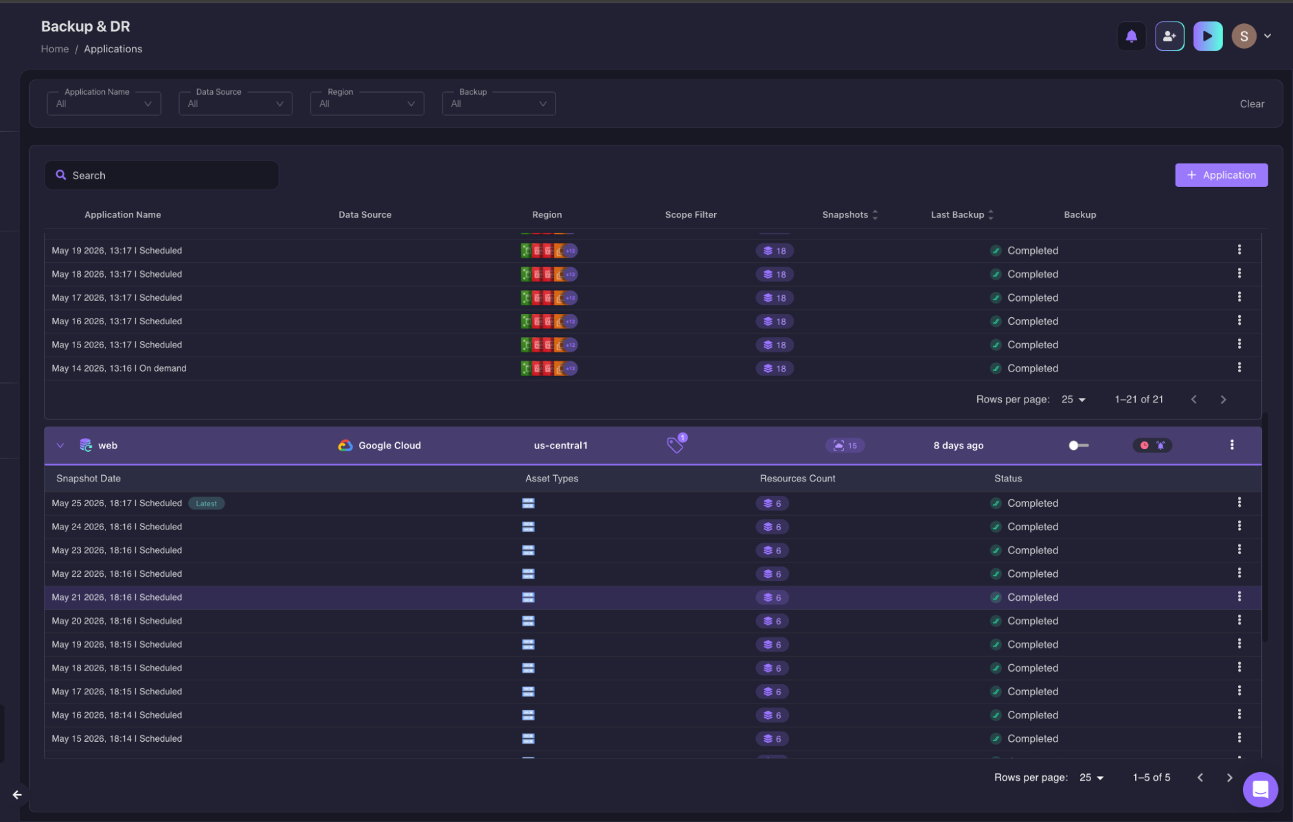The image size is (1293, 822).
Task: Click the play tutorial icon button
Action: [x=1208, y=36]
